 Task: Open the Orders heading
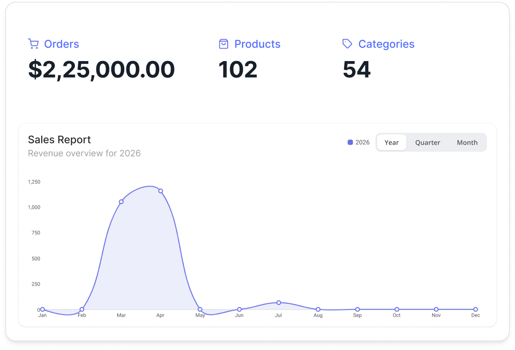(61, 44)
